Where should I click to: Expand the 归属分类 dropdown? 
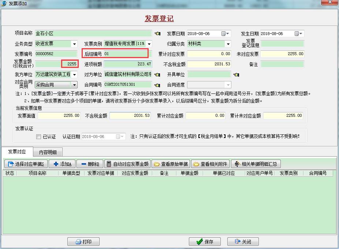pos(228,44)
